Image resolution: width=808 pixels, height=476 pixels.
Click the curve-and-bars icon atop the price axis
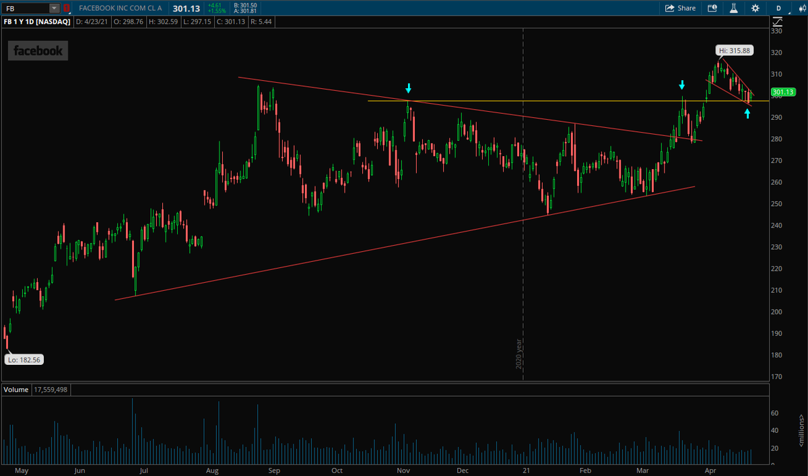tap(777, 22)
